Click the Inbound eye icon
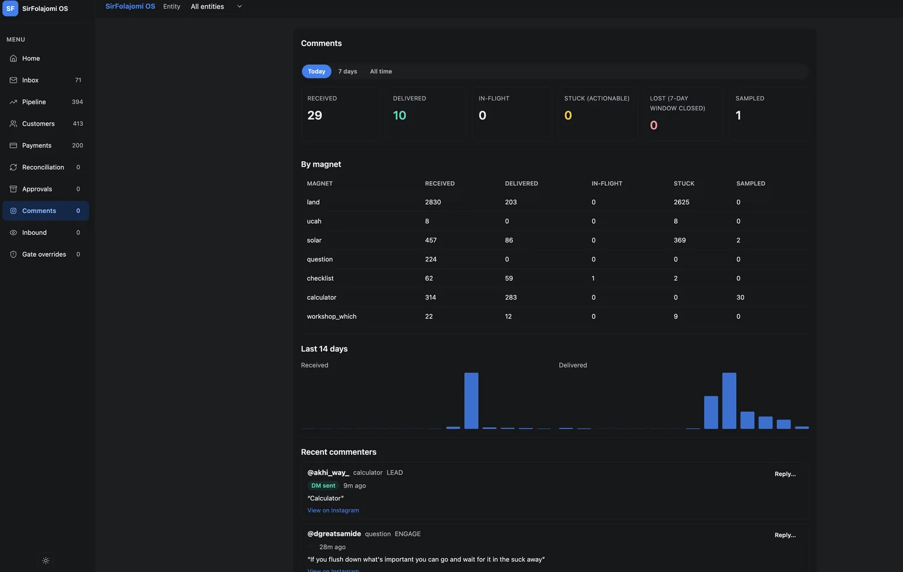The width and height of the screenshot is (903, 572). (x=13, y=232)
